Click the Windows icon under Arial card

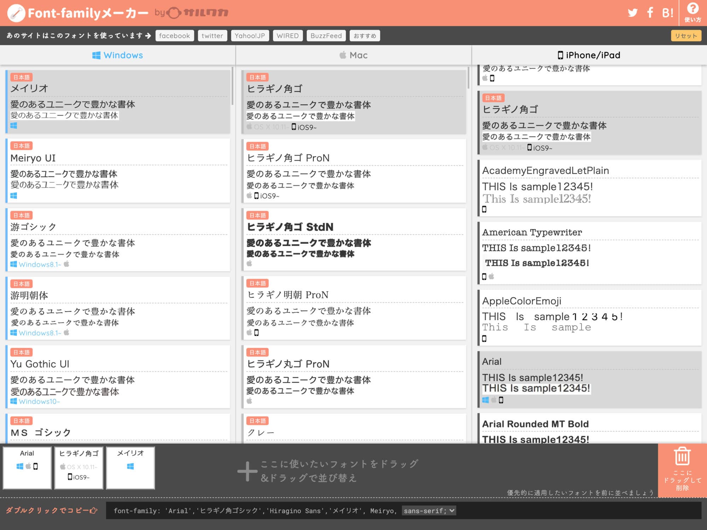pos(485,400)
